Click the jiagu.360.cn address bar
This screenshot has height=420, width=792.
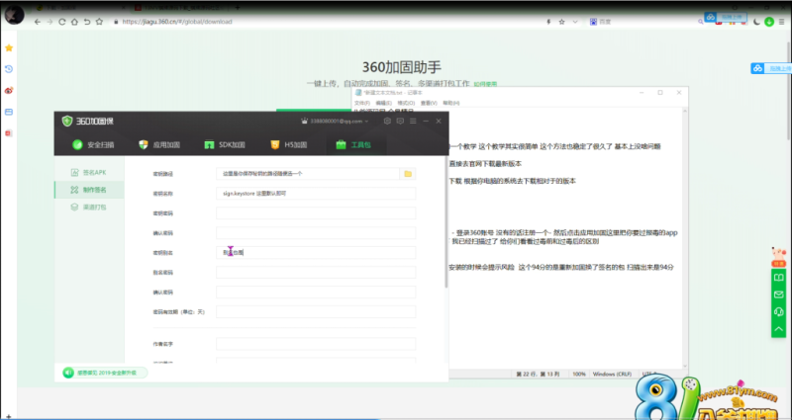[177, 22]
